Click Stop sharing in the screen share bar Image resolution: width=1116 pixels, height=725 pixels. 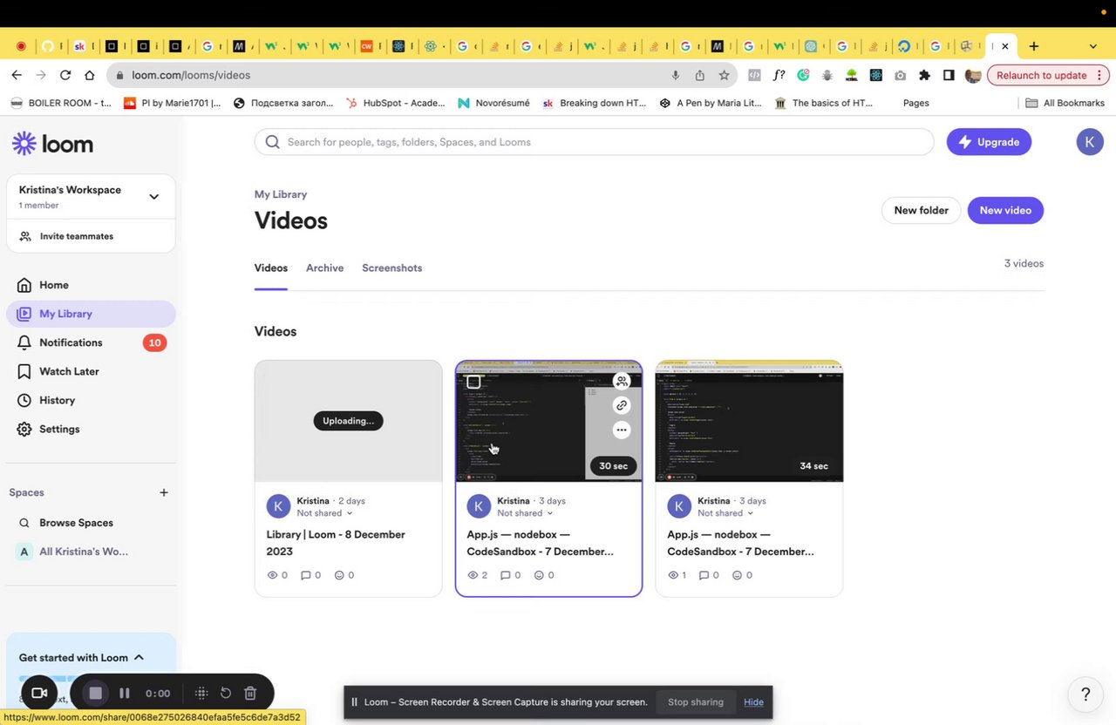coord(696,702)
